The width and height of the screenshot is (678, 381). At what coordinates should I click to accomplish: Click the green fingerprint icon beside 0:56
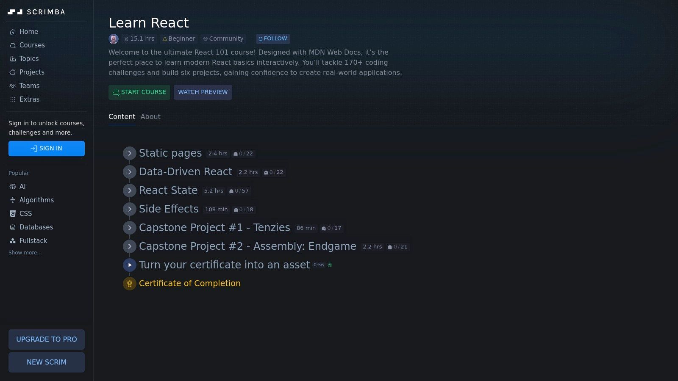click(x=330, y=265)
